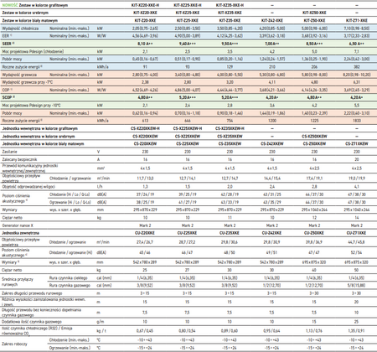Image resolution: width=377 pixels, height=352 pixels.
Task: Click the 'Zalecany bezpiecznik' row label
Action: (x=19, y=159)
